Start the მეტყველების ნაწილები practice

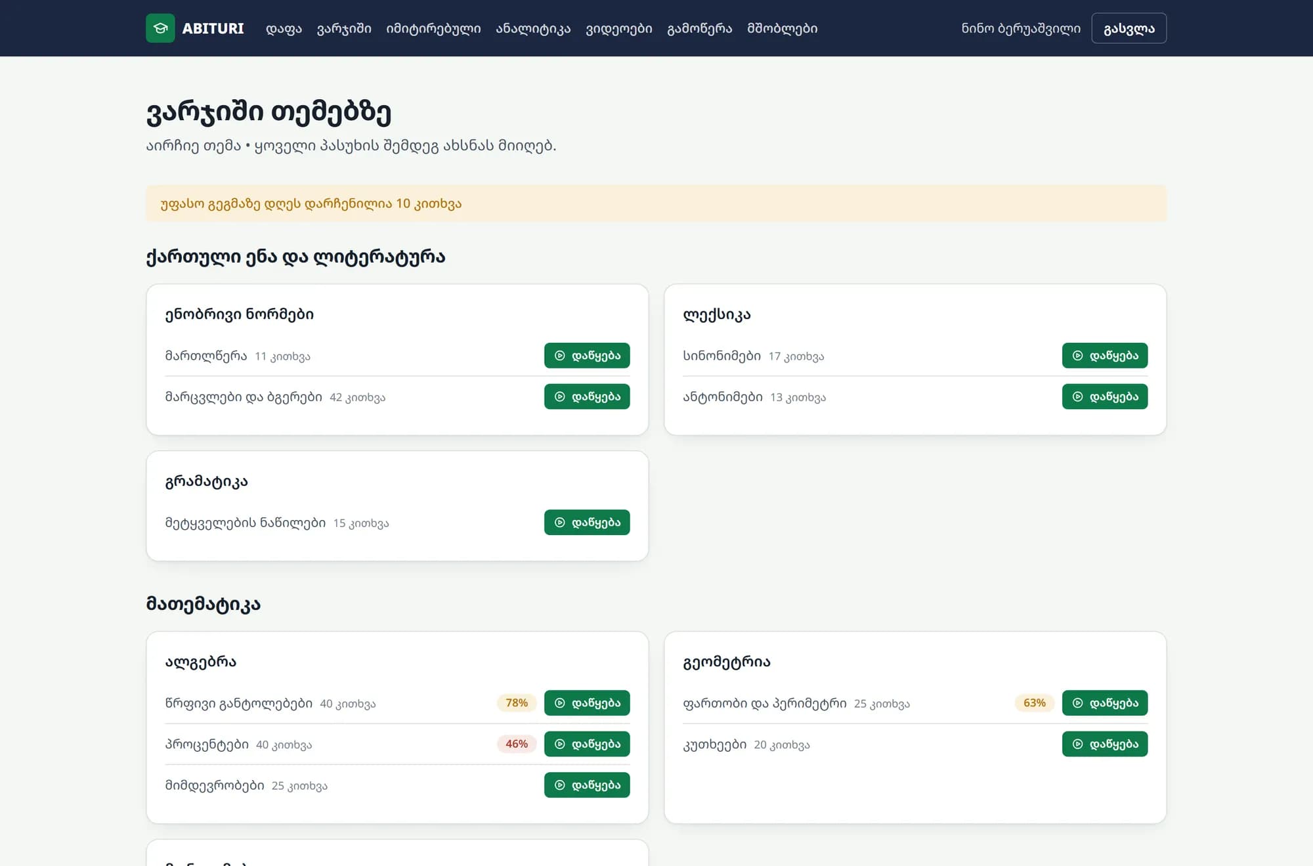pyautogui.click(x=587, y=523)
